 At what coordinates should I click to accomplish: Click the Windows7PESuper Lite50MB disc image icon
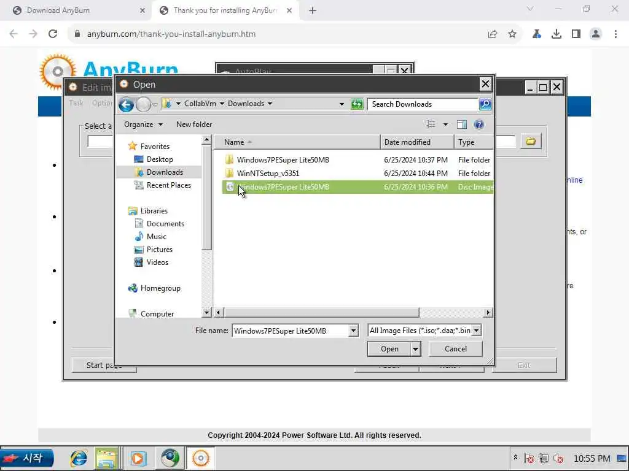[x=230, y=187]
